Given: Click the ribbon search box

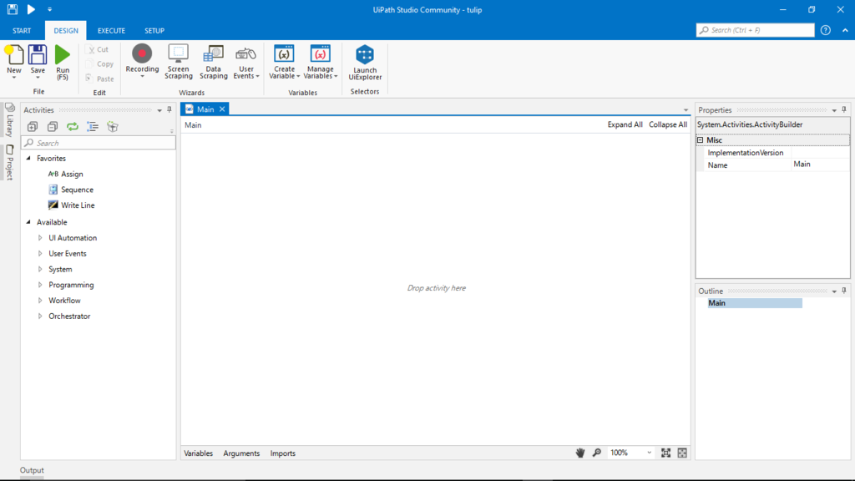Looking at the screenshot, I should (755, 30).
